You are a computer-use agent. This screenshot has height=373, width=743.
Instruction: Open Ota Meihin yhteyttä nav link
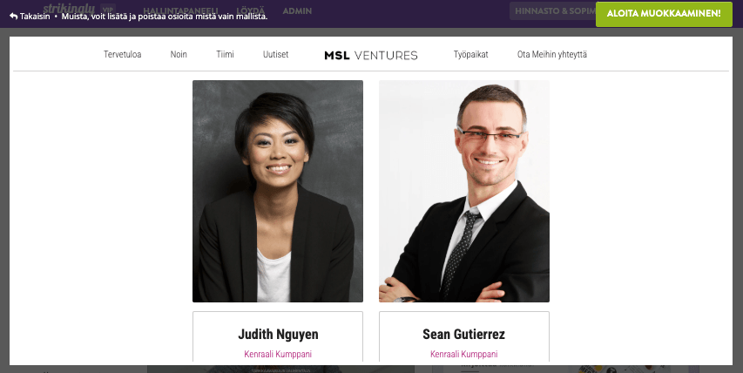[x=552, y=55]
